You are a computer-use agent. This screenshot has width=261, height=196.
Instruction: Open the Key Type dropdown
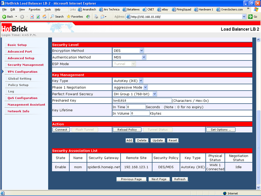tap(128, 81)
